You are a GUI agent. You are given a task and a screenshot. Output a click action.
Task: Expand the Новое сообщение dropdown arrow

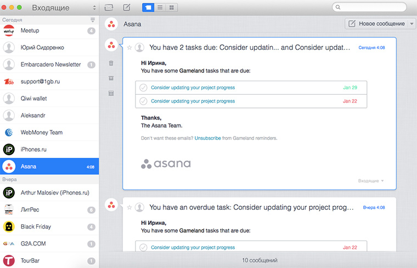(x=412, y=24)
